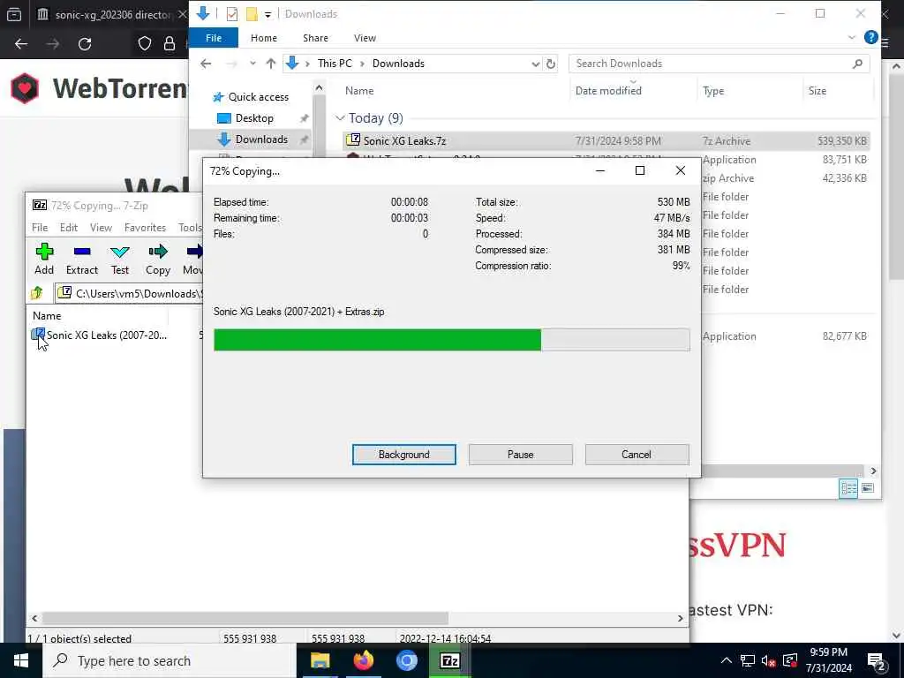
Task: Open the 7-Zip Favorites menu
Action: click(x=146, y=228)
